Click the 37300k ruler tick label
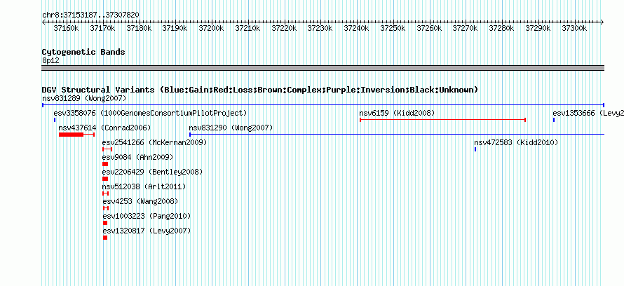 tap(575, 28)
